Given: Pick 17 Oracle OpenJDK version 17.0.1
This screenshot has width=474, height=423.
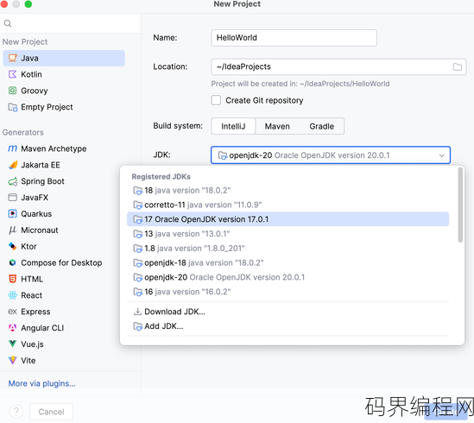Looking at the screenshot, I should tap(288, 219).
